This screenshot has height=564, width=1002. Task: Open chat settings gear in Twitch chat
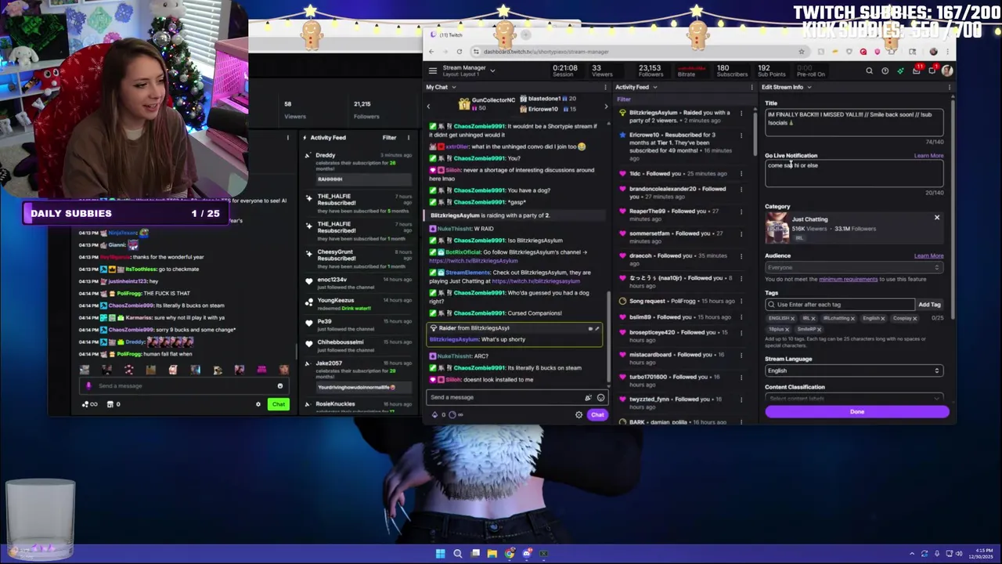tap(578, 414)
